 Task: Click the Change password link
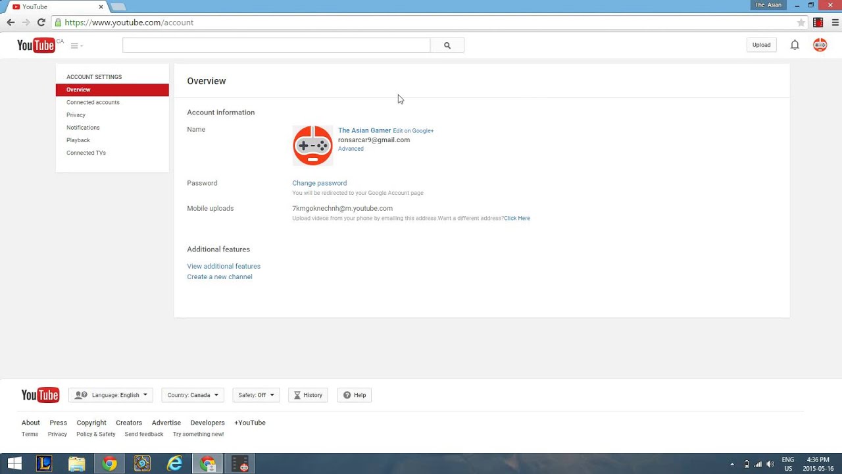point(320,183)
